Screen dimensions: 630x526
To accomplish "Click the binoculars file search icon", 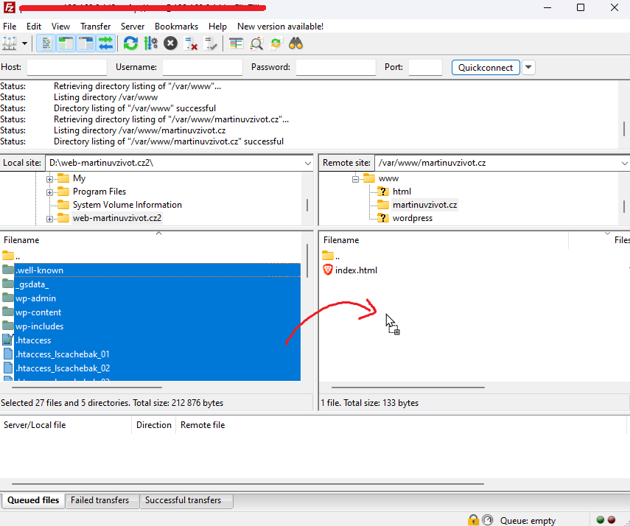I will pos(296,43).
